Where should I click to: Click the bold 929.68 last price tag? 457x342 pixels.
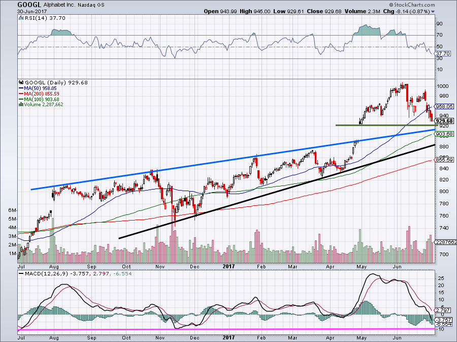[444, 121]
